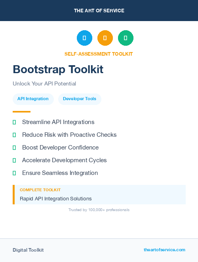Click the Accelerate Development Cycles text
Screen dimensions: 198x262
(x=65, y=160)
